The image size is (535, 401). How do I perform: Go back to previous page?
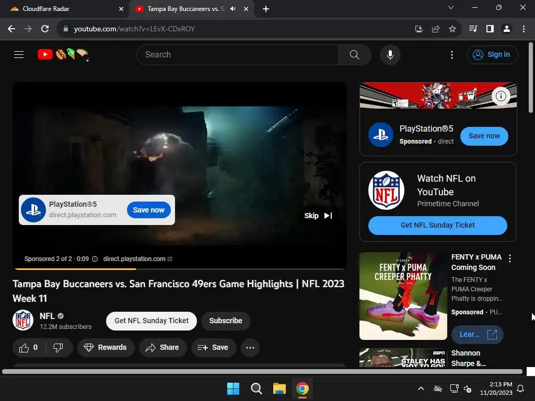[11, 29]
